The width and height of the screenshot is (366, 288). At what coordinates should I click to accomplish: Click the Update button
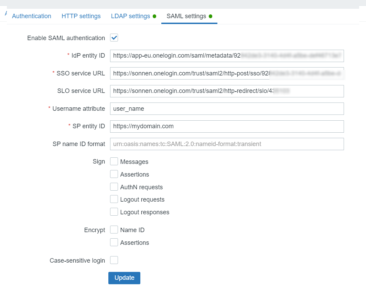click(x=124, y=278)
